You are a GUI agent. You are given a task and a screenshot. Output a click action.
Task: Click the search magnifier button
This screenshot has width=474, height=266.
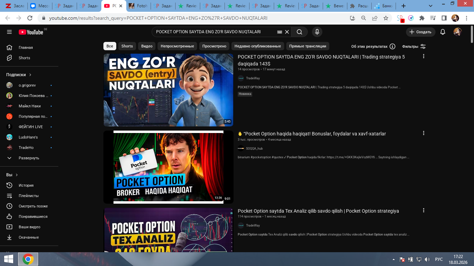pos(299,32)
